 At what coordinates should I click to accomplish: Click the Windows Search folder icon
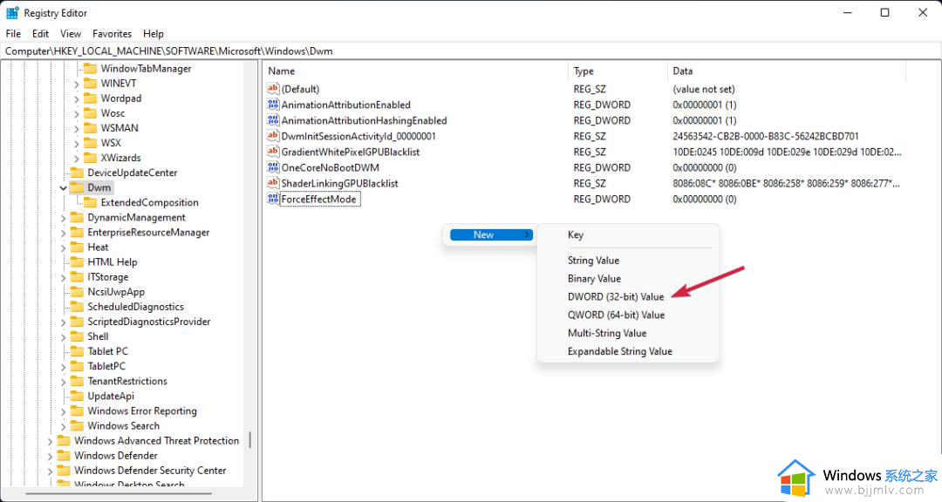[77, 425]
